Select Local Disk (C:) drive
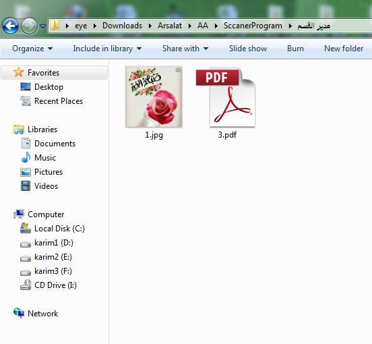Image resolution: width=372 pixels, height=344 pixels. coord(59,229)
